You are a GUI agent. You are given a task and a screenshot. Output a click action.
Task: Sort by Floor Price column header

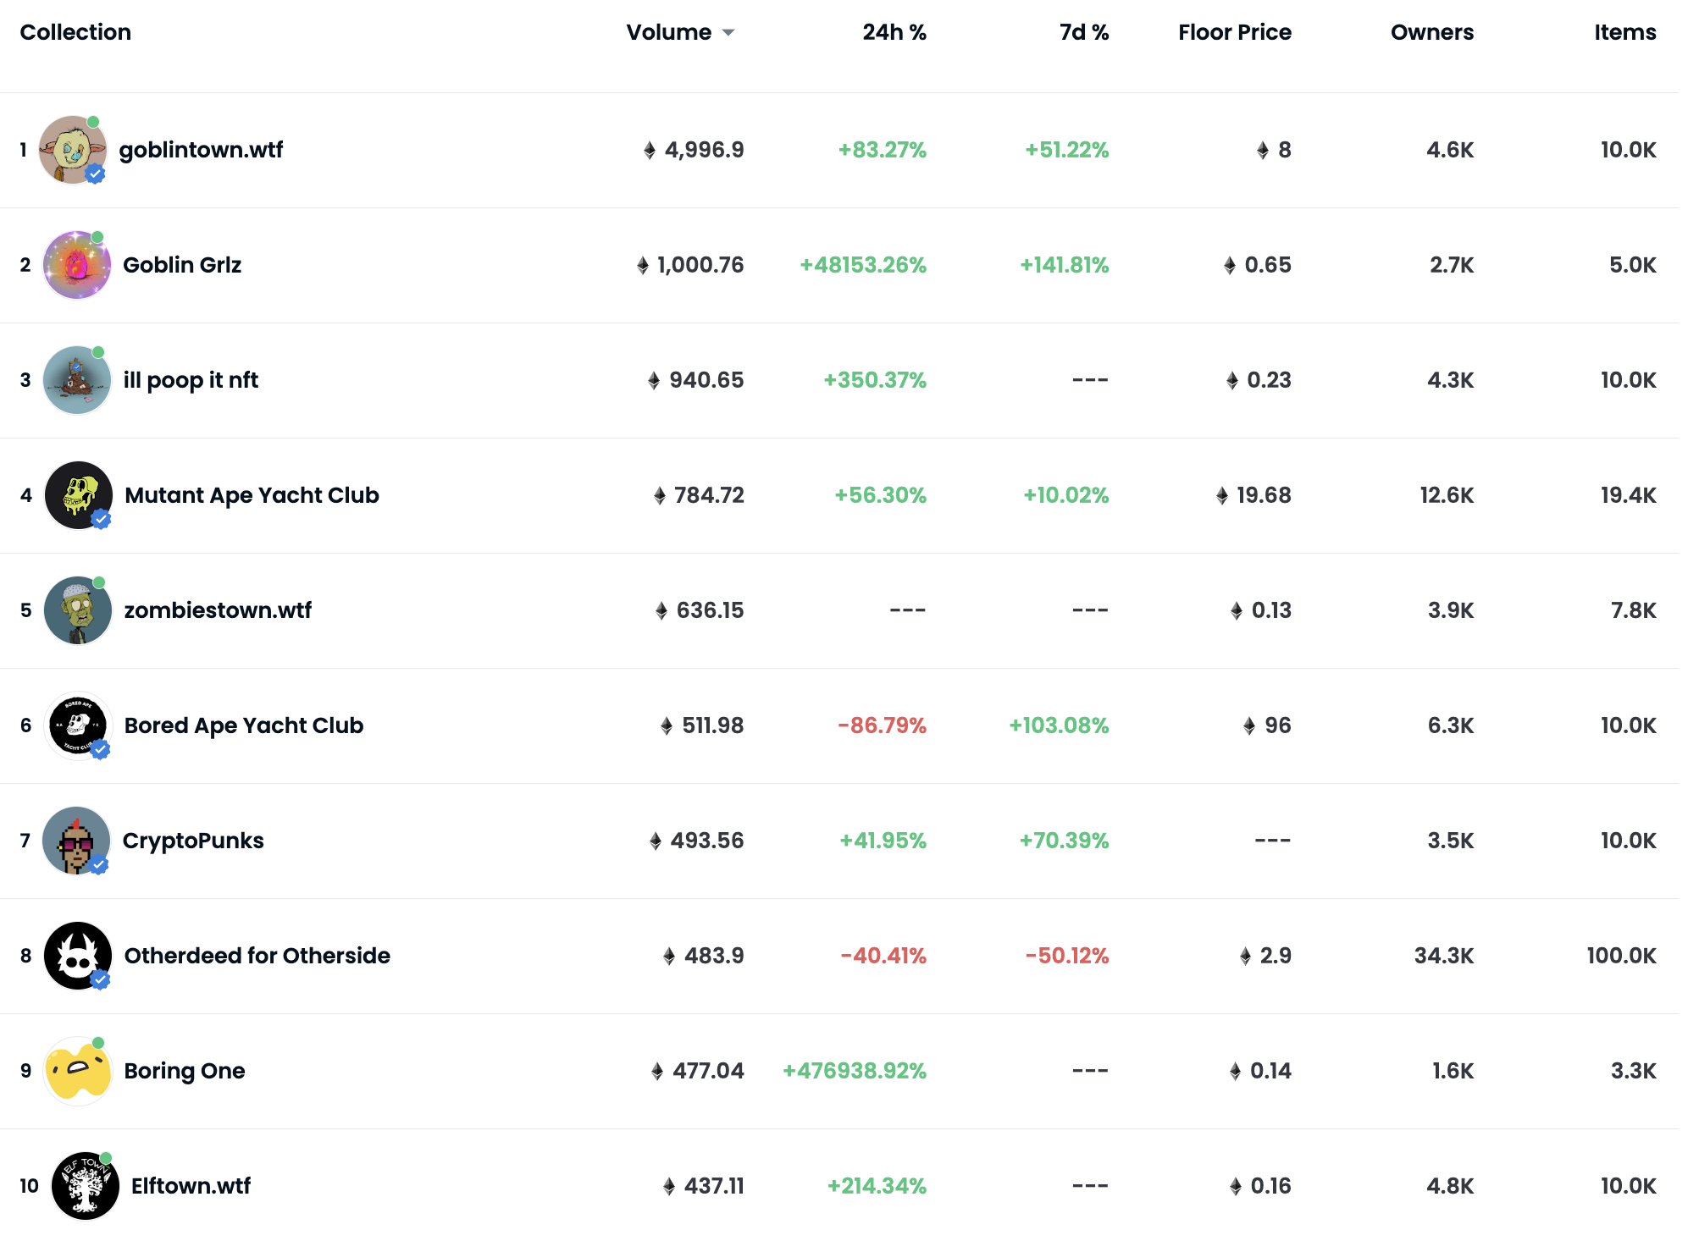pyautogui.click(x=1235, y=32)
